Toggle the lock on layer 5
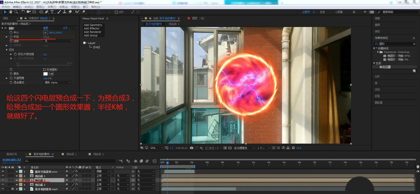The image size is (420, 194). [x=13, y=189]
